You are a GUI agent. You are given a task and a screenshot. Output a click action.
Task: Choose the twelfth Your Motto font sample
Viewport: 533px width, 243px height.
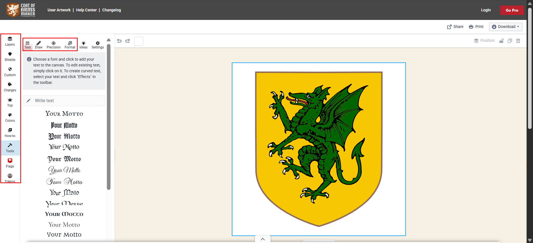click(64, 235)
